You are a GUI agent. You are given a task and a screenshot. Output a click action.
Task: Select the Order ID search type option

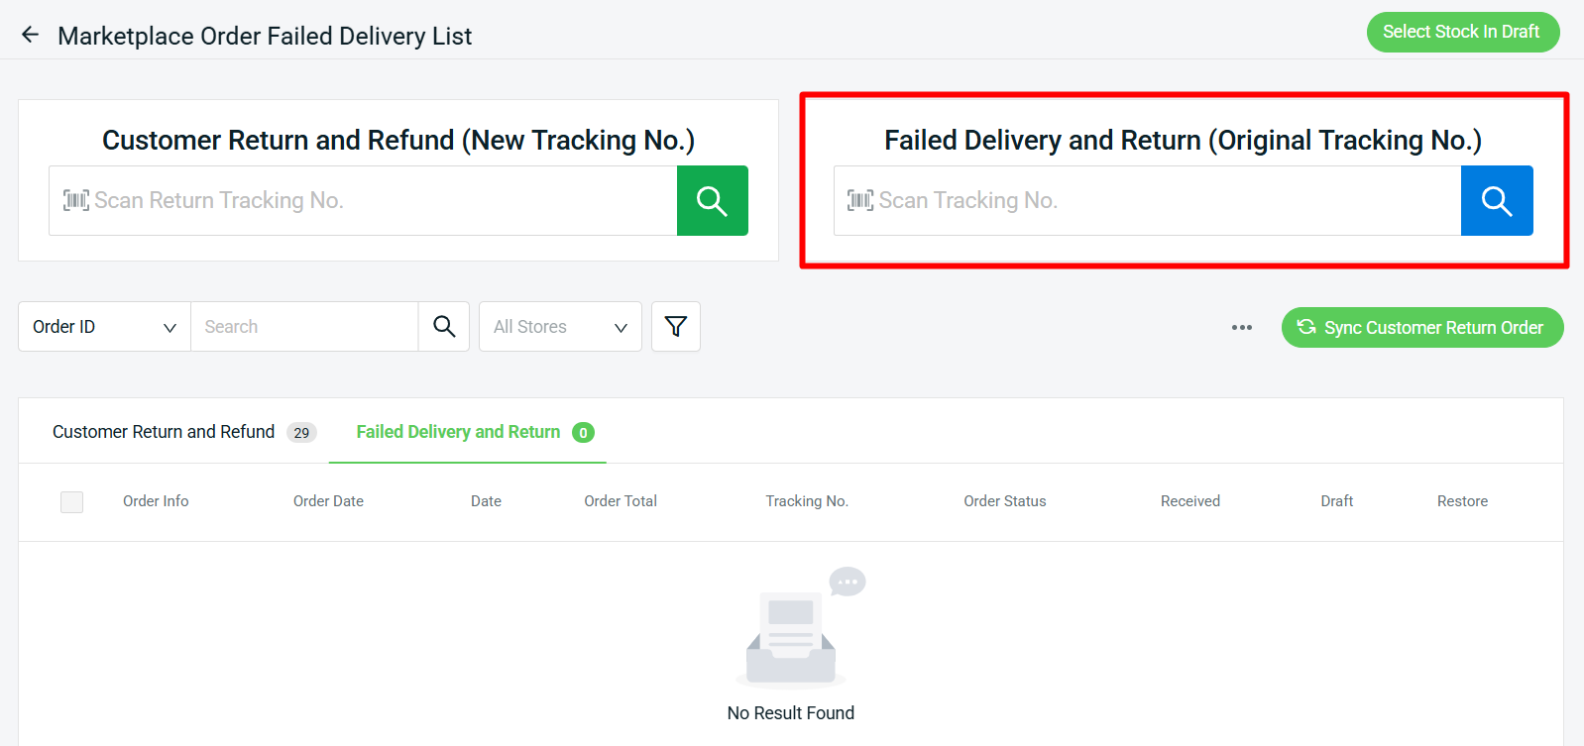(62, 326)
